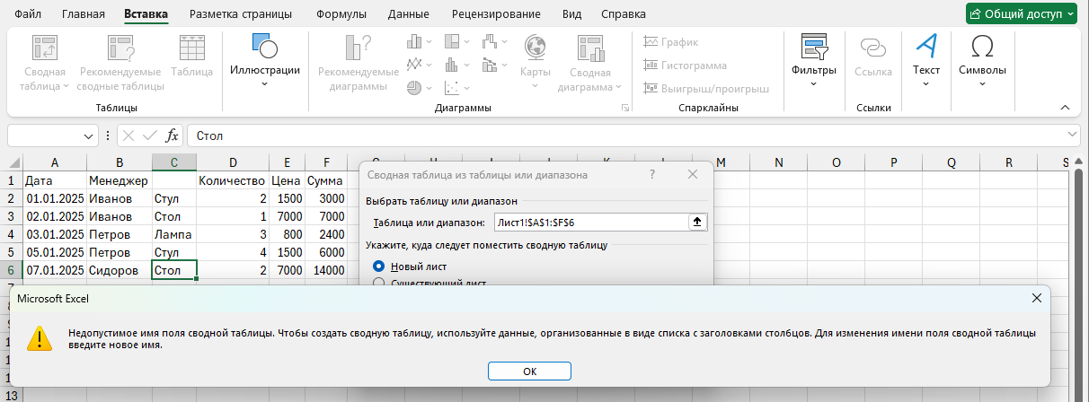The height and width of the screenshot is (402, 1089).
Task: Click the statistical histogram chart icon
Action: click(456, 65)
